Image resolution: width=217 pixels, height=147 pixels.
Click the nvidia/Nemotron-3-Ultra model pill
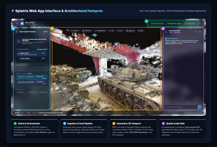(174, 23)
